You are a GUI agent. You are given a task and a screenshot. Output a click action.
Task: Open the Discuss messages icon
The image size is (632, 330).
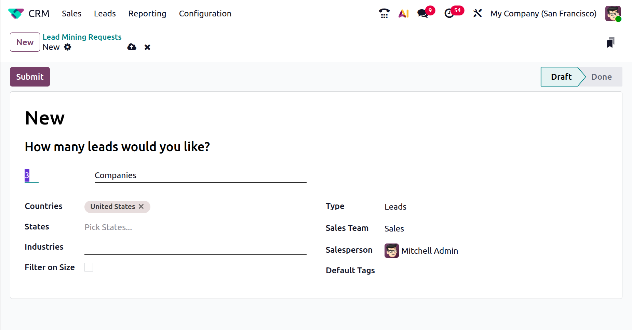(x=423, y=14)
